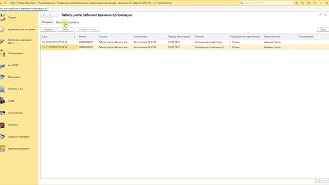
Task: Open the Заказные перевозки section
Action: (x=19, y=137)
